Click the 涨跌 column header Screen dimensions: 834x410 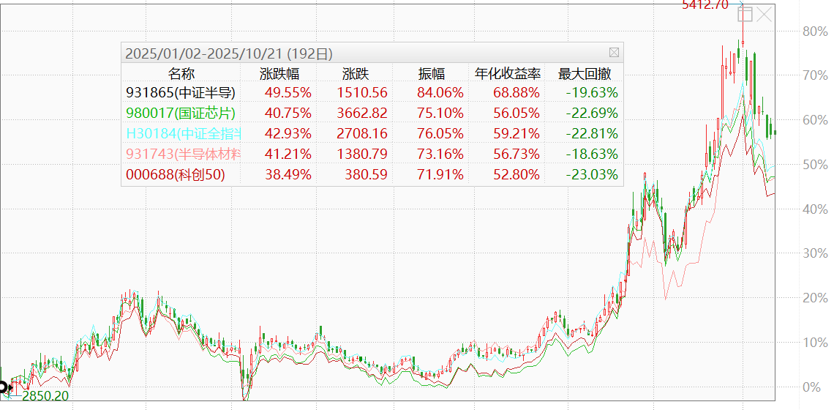(356, 74)
